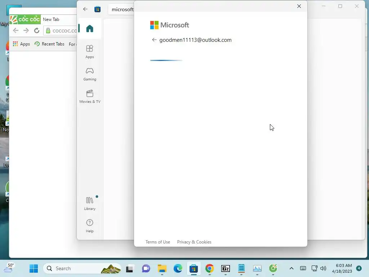Open Task View from taskbar
The height and width of the screenshot is (277, 369).
(x=129, y=268)
